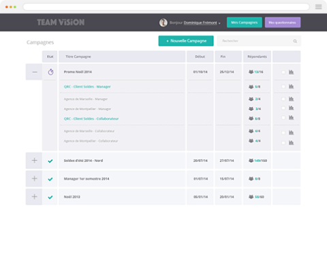Sort by Titre Campagne column header

click(x=122, y=57)
